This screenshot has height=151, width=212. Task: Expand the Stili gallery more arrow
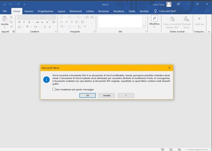144,26
